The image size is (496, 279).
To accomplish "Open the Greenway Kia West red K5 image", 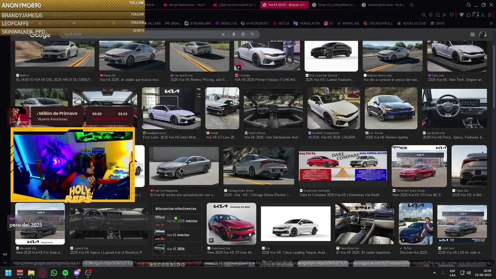I will pos(231,224).
